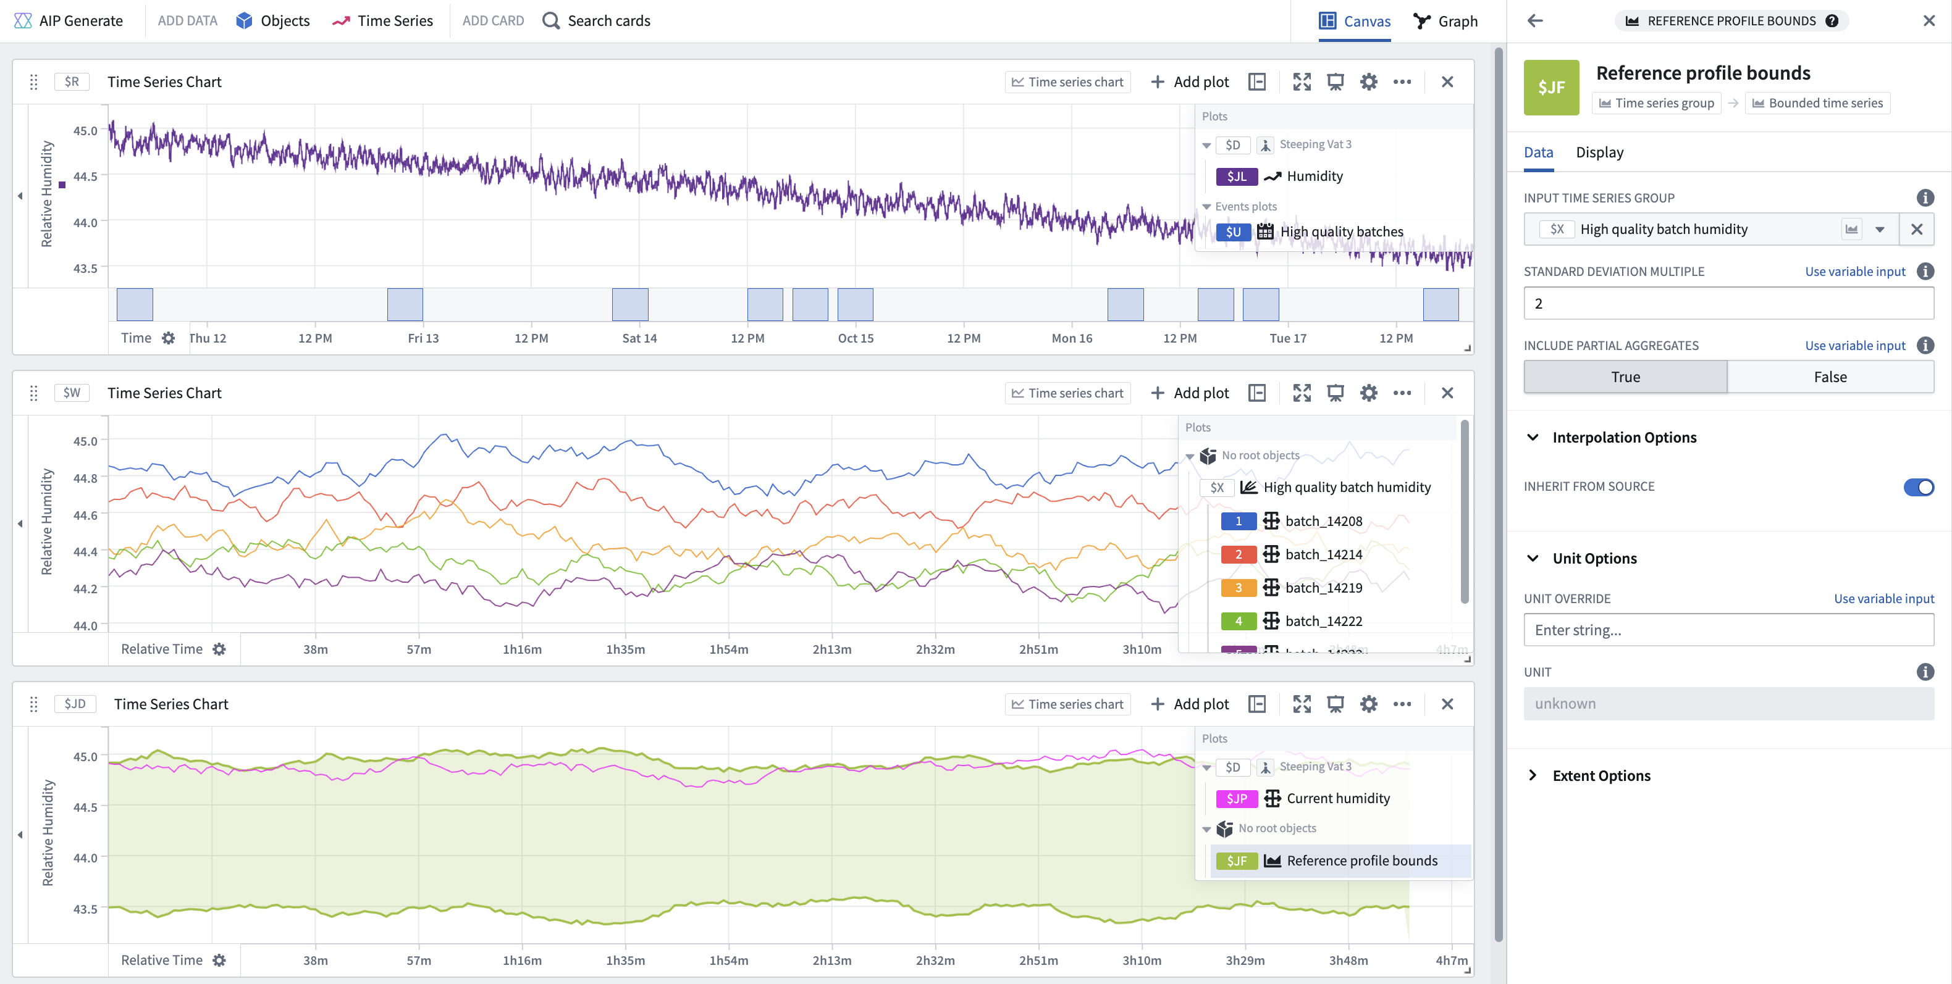1952x984 pixels.
Task: Switch to the Graph view
Action: click(1445, 21)
